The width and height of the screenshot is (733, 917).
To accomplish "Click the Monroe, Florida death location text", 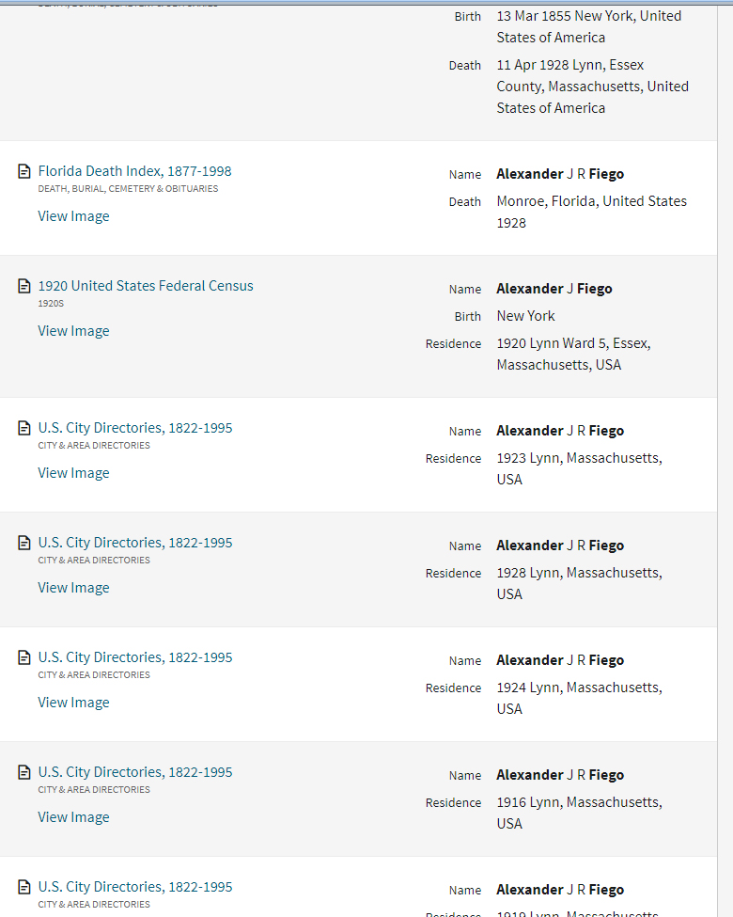I will point(592,200).
